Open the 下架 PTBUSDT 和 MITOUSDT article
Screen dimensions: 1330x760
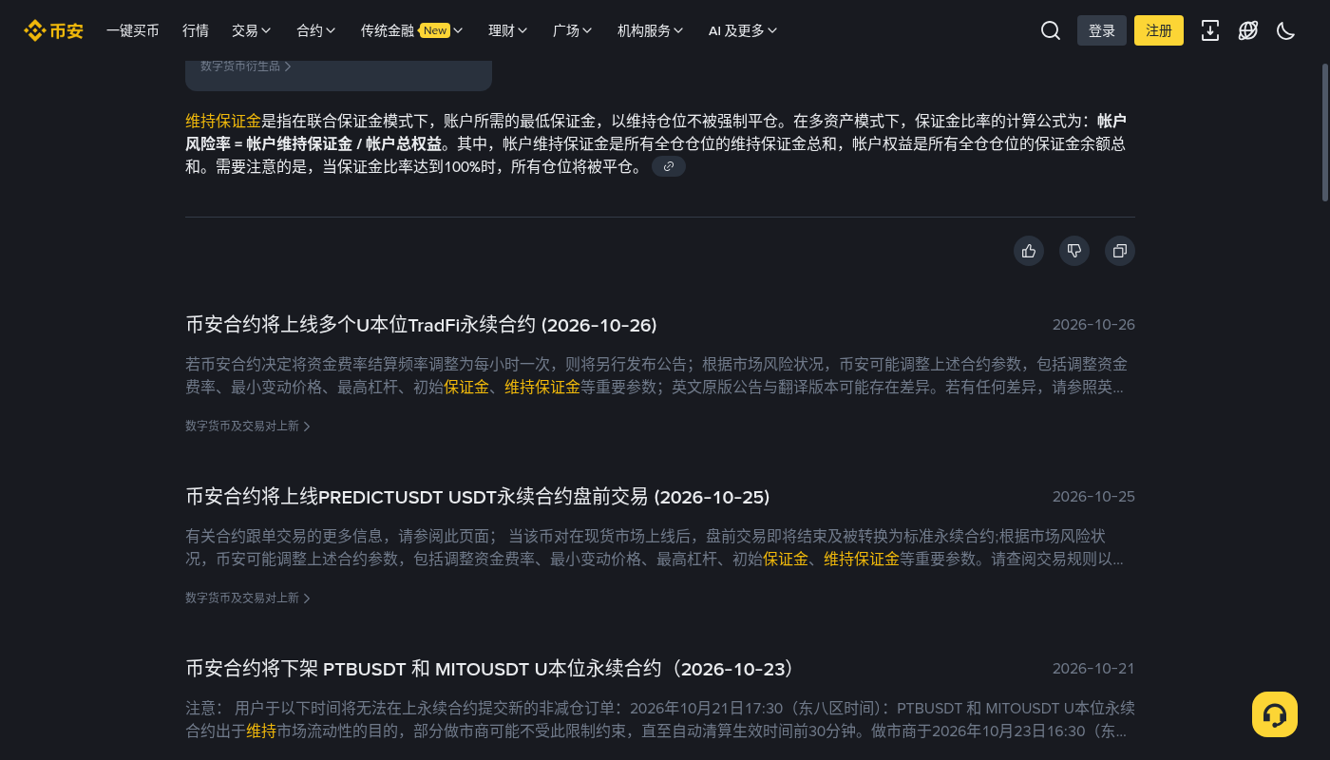click(x=490, y=669)
